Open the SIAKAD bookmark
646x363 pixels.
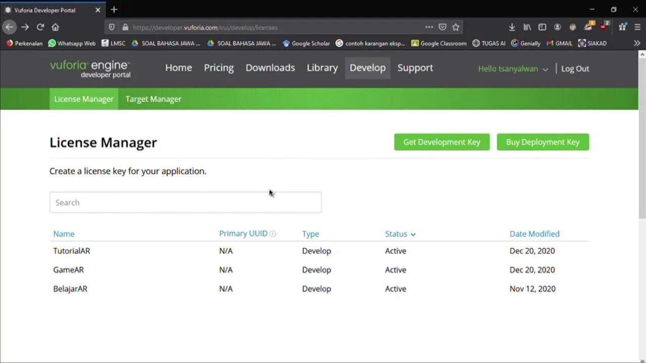pos(593,43)
